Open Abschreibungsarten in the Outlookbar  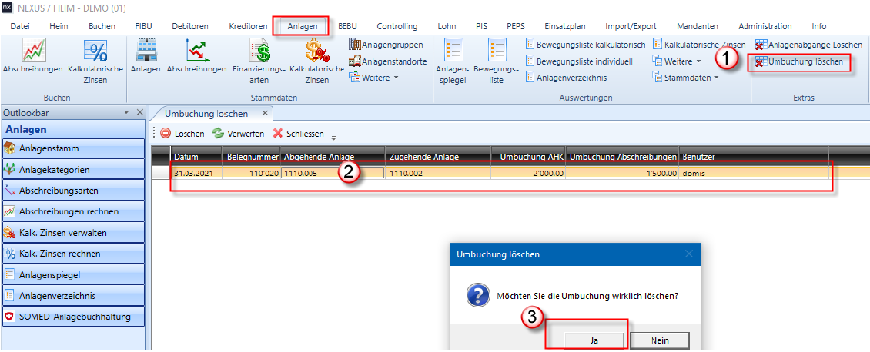click(73, 191)
